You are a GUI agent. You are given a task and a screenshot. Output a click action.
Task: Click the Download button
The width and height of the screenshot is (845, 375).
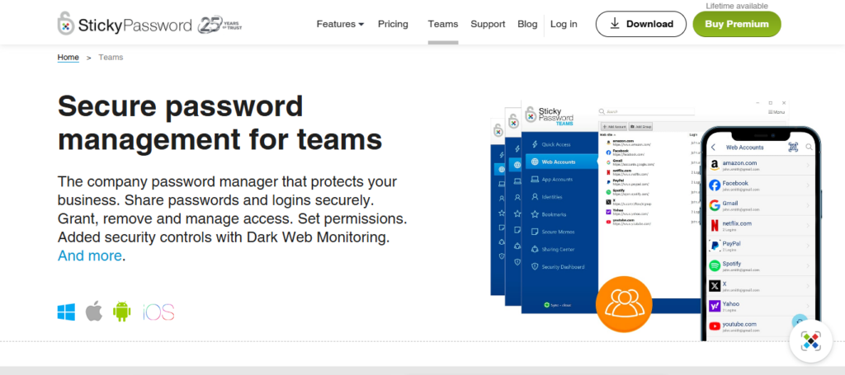point(640,24)
